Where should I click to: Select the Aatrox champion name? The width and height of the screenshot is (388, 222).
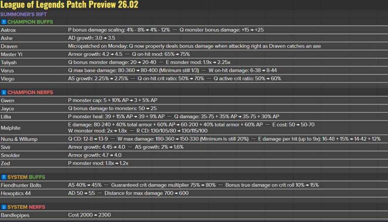tap(8, 30)
